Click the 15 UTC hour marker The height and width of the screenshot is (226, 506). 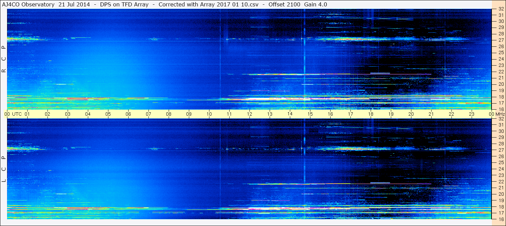coord(310,114)
